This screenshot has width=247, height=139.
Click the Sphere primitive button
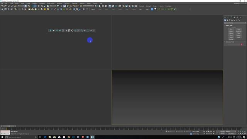pyautogui.click(x=231, y=31)
